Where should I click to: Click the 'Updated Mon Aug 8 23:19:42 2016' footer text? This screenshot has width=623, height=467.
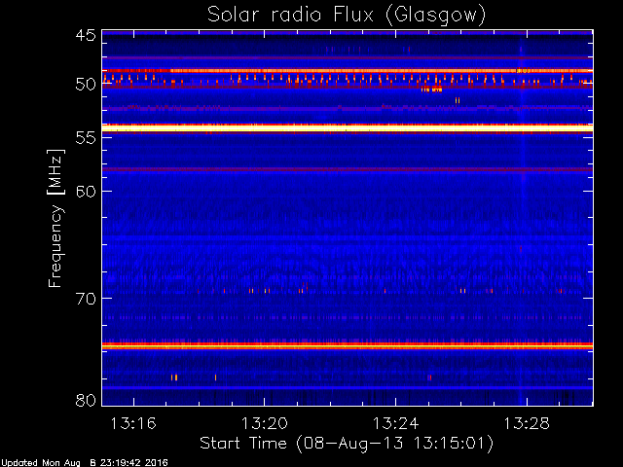[x=85, y=463]
